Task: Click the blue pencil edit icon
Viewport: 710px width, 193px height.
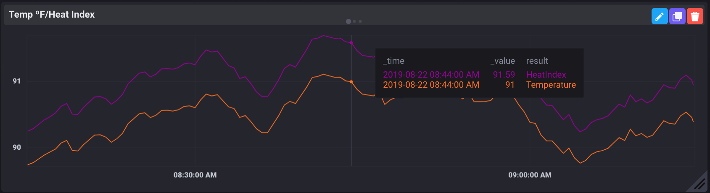Action: [659, 16]
